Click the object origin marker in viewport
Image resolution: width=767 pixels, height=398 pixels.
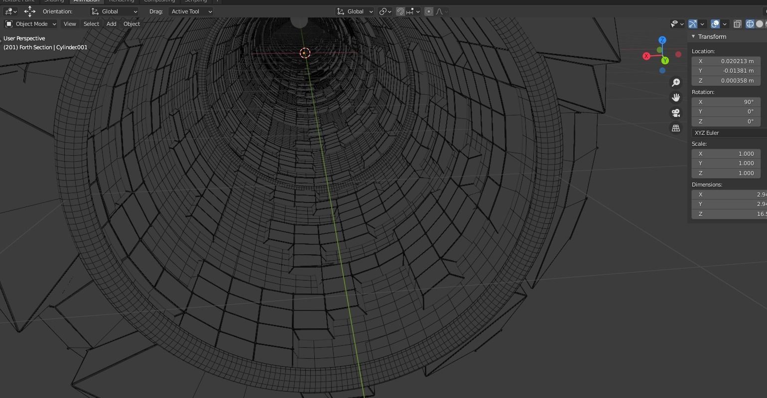point(304,53)
